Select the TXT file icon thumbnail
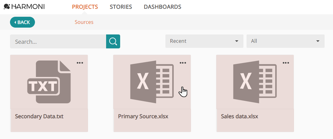 pyautogui.click(x=49, y=82)
